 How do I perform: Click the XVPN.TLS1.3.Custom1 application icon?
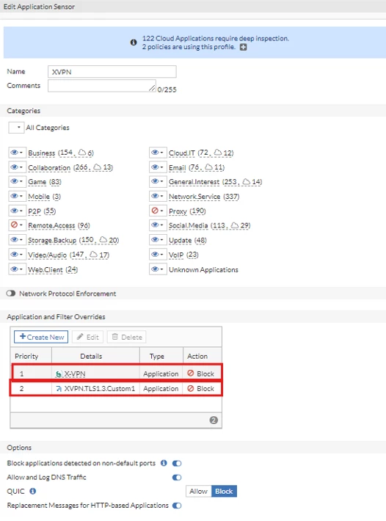click(59, 389)
